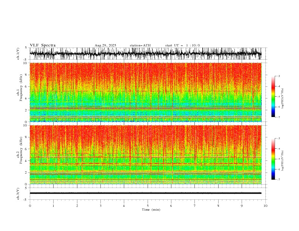
Task: Click the ch.3(V) axis label
Action: click(18, 194)
